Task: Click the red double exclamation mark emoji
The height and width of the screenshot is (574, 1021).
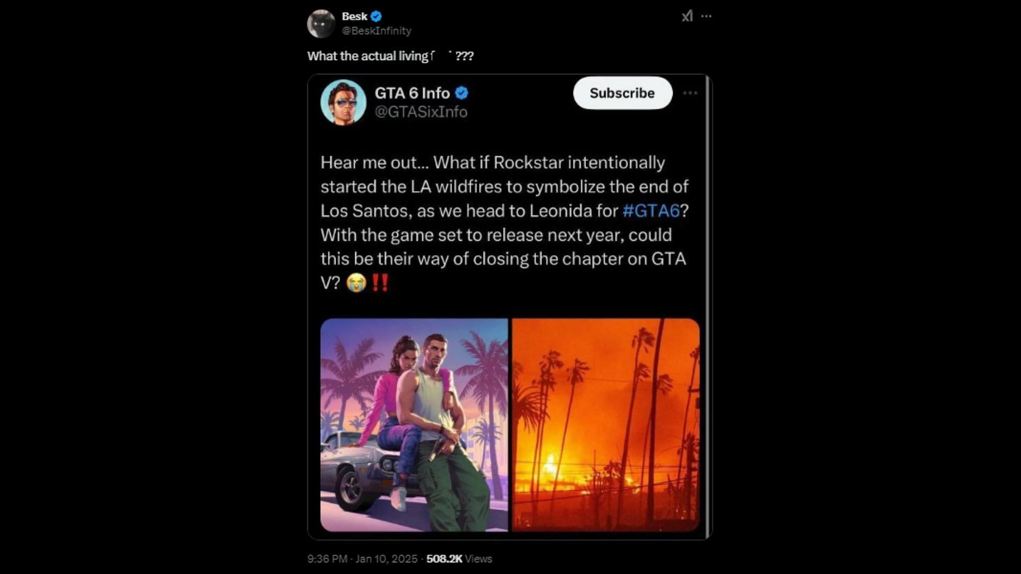Action: (x=380, y=282)
